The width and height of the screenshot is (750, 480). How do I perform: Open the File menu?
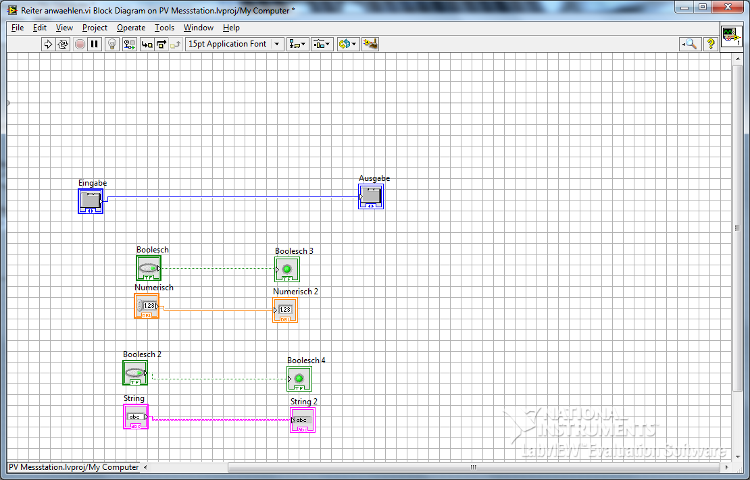click(x=17, y=28)
